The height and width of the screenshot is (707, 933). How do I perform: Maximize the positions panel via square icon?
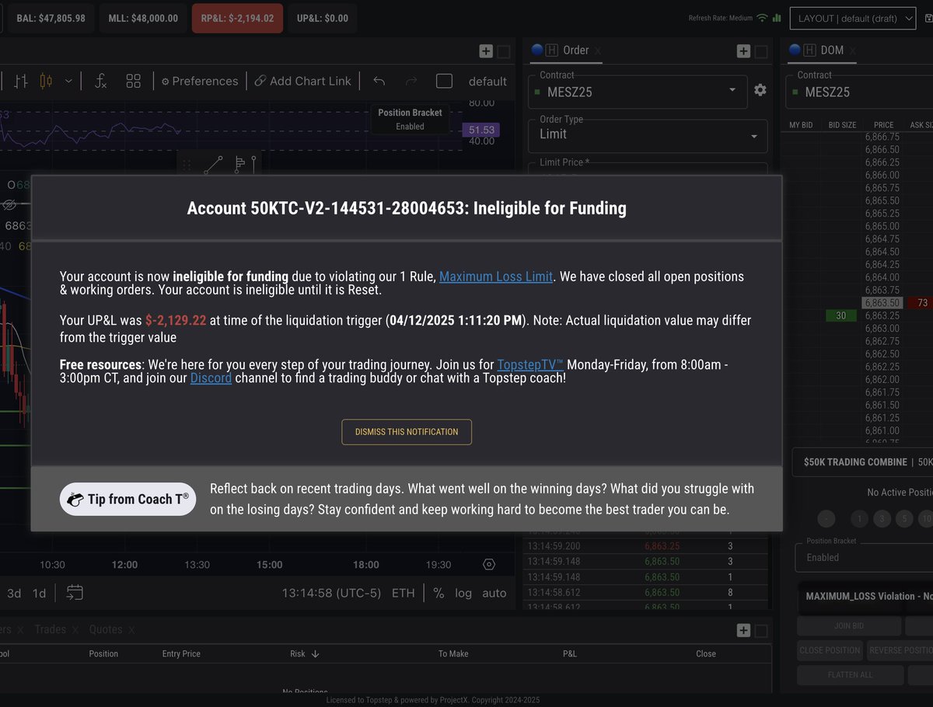[x=761, y=631]
